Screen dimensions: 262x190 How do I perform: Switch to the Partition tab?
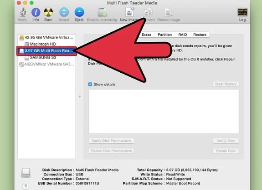click(165, 35)
